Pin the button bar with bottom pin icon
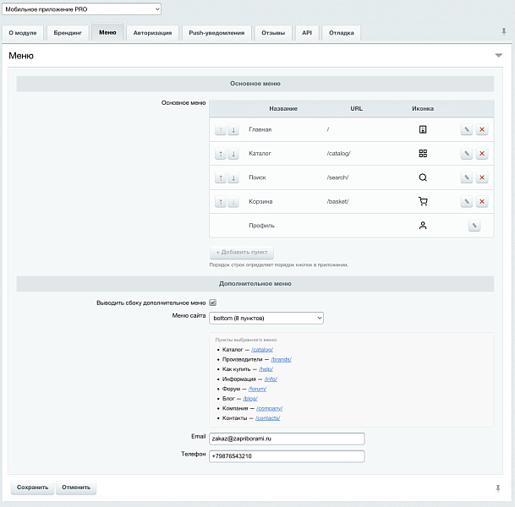 click(498, 488)
